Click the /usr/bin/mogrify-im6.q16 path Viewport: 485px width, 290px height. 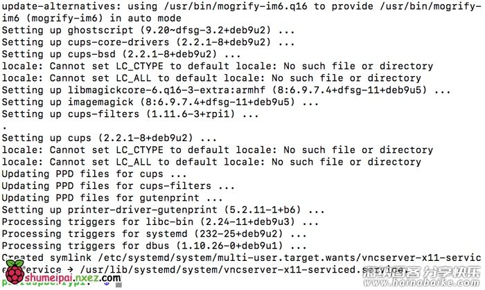point(236,6)
